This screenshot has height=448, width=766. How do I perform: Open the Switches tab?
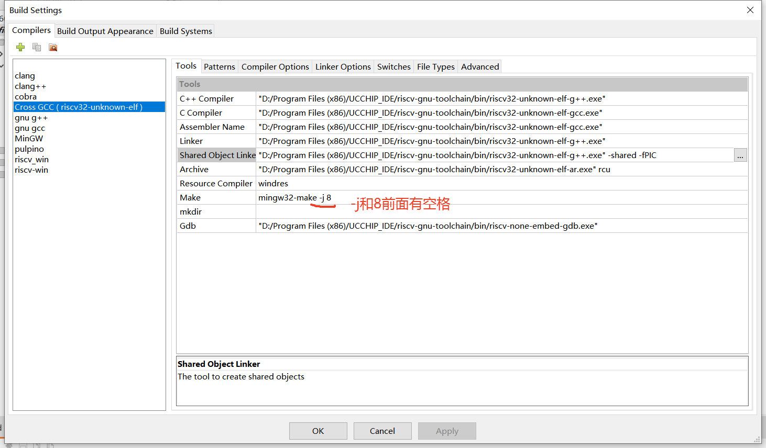pyautogui.click(x=394, y=66)
